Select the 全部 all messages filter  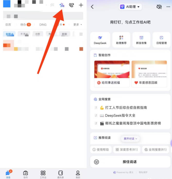[9, 34]
